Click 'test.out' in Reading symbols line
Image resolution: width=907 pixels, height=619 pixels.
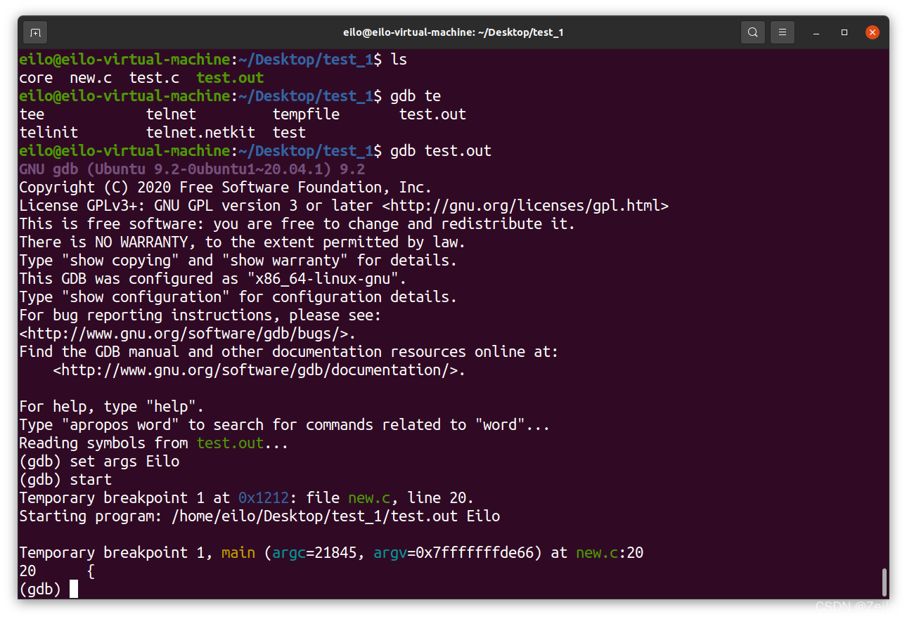[x=230, y=443]
